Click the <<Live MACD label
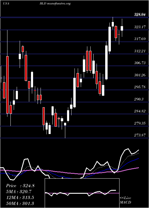The width and height of the screenshot is (149, 208). coord(125,200)
